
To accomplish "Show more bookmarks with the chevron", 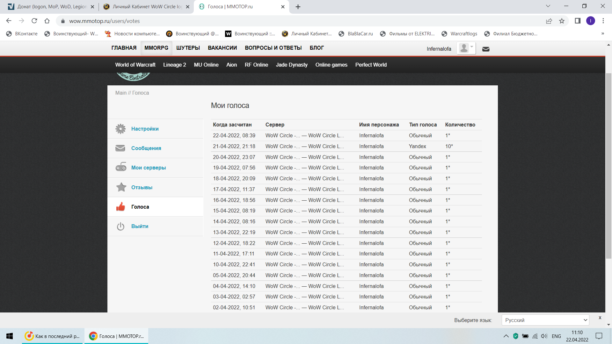I will pyautogui.click(x=602, y=34).
